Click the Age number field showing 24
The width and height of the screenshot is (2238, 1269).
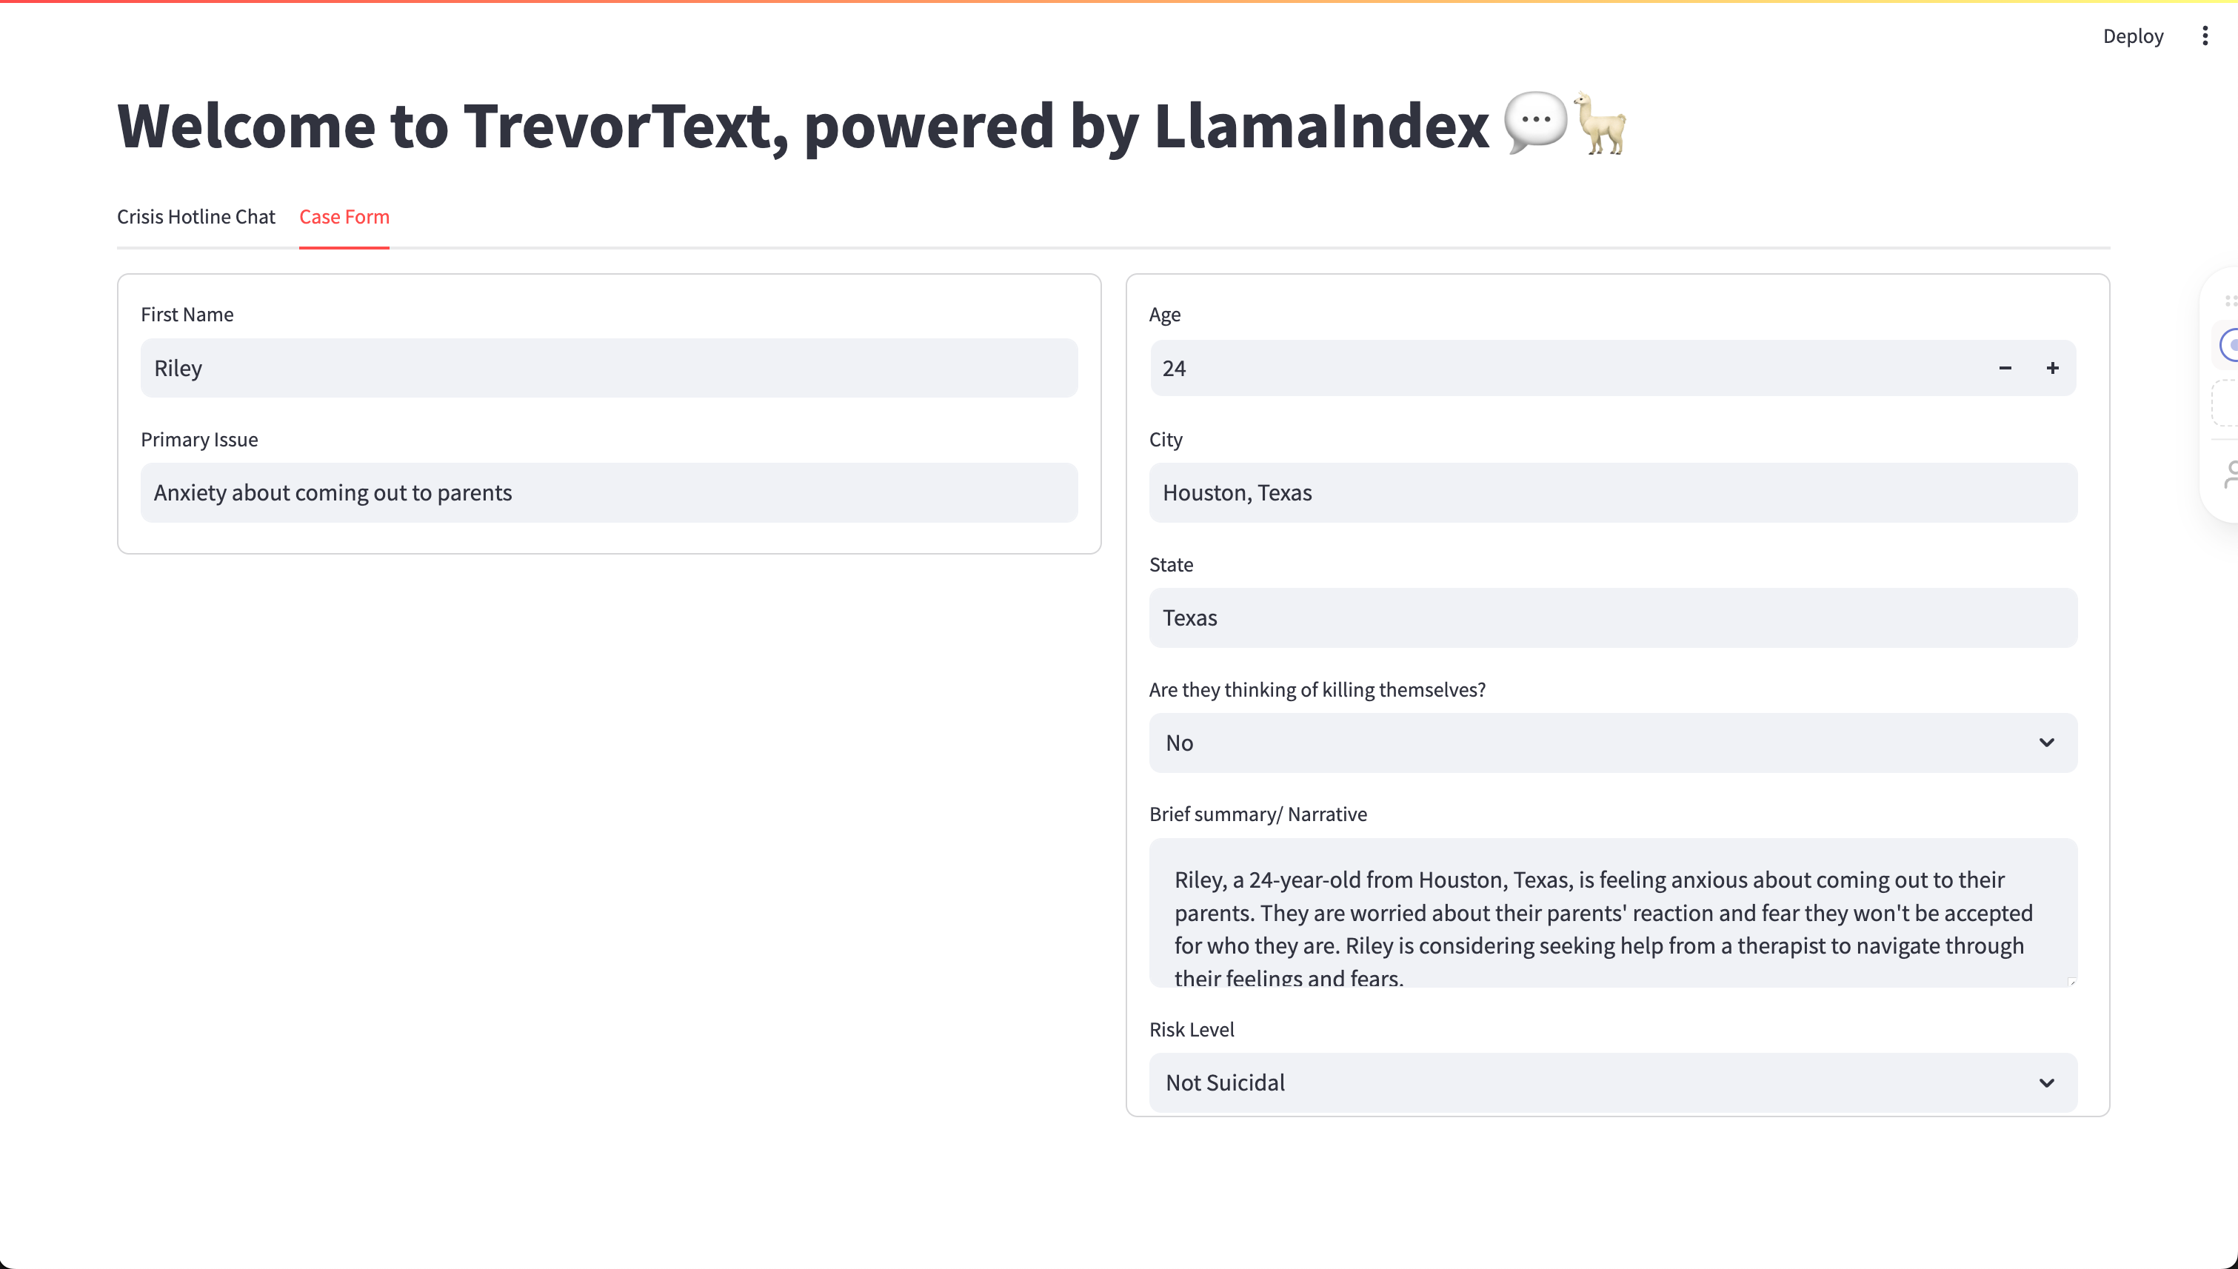point(1560,368)
